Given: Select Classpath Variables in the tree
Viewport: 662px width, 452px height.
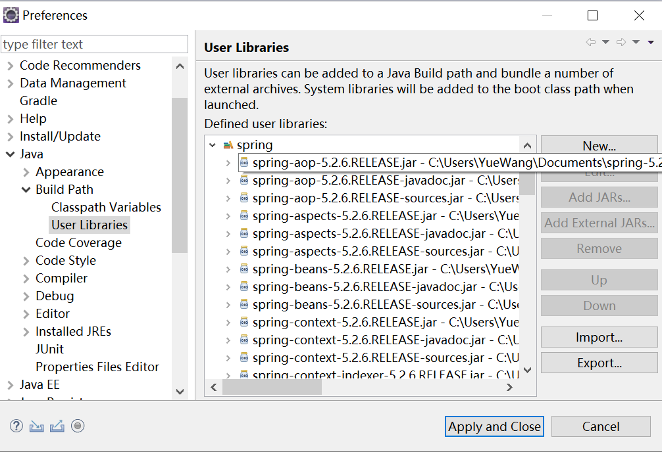Looking at the screenshot, I should point(106,207).
